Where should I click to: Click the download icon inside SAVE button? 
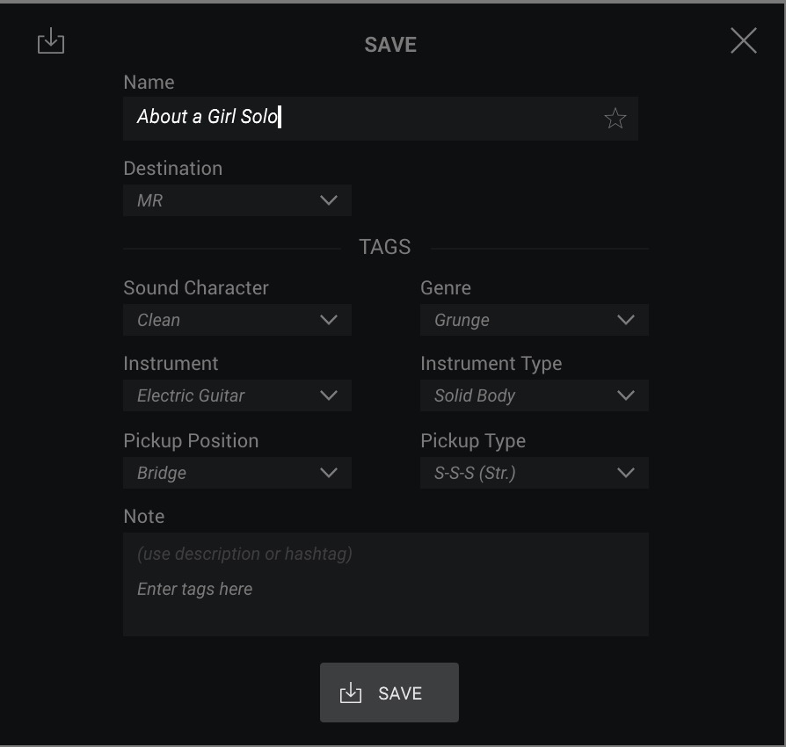pyautogui.click(x=351, y=693)
